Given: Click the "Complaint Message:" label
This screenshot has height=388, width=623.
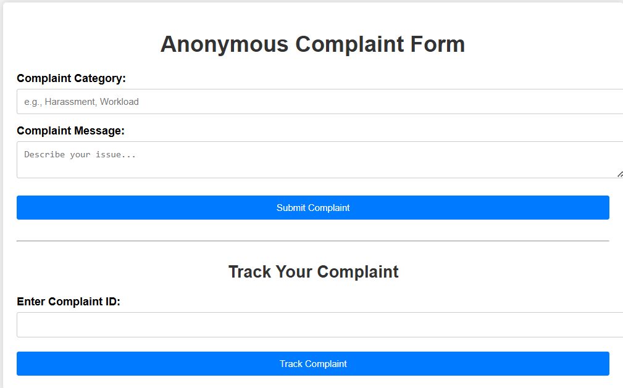Looking at the screenshot, I should click(70, 131).
